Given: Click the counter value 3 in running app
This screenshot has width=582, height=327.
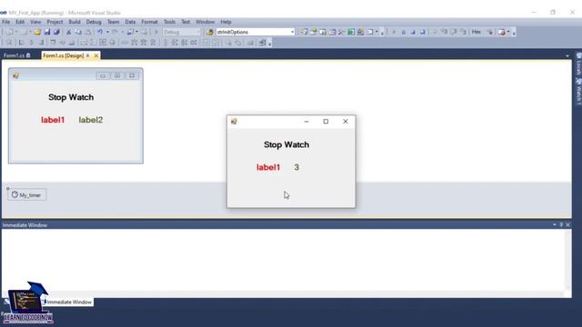Looking at the screenshot, I should click(x=296, y=167).
